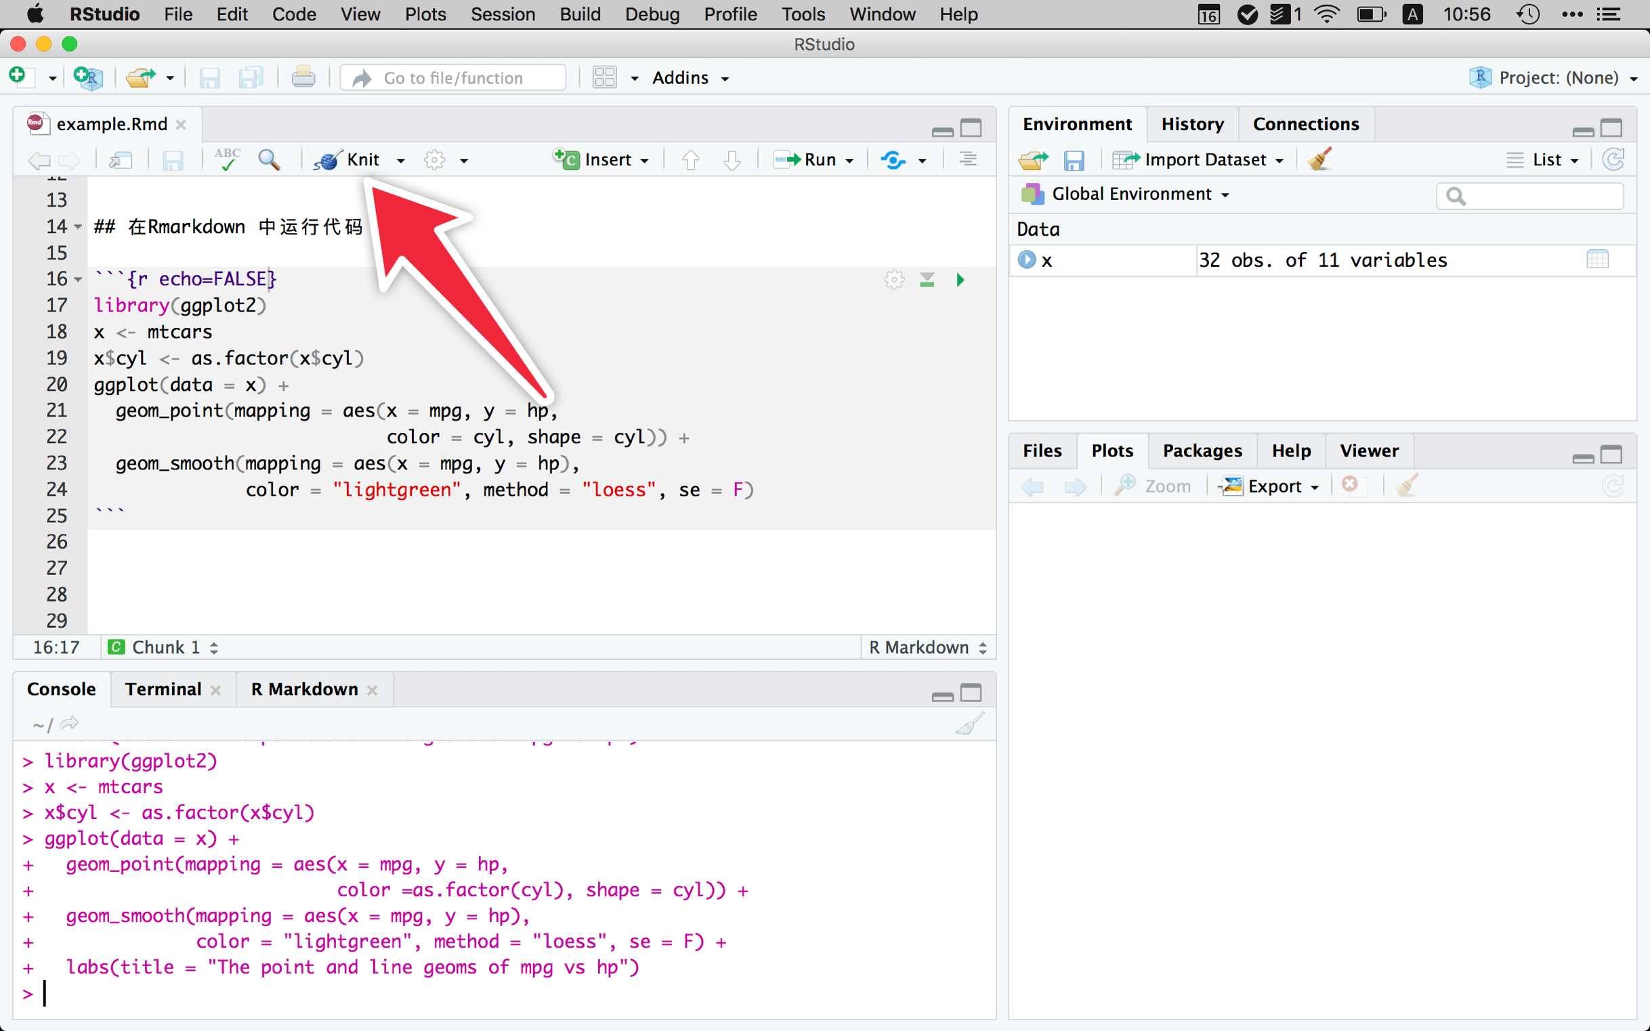Switch to the Files tab
This screenshot has width=1650, height=1031.
coord(1042,450)
